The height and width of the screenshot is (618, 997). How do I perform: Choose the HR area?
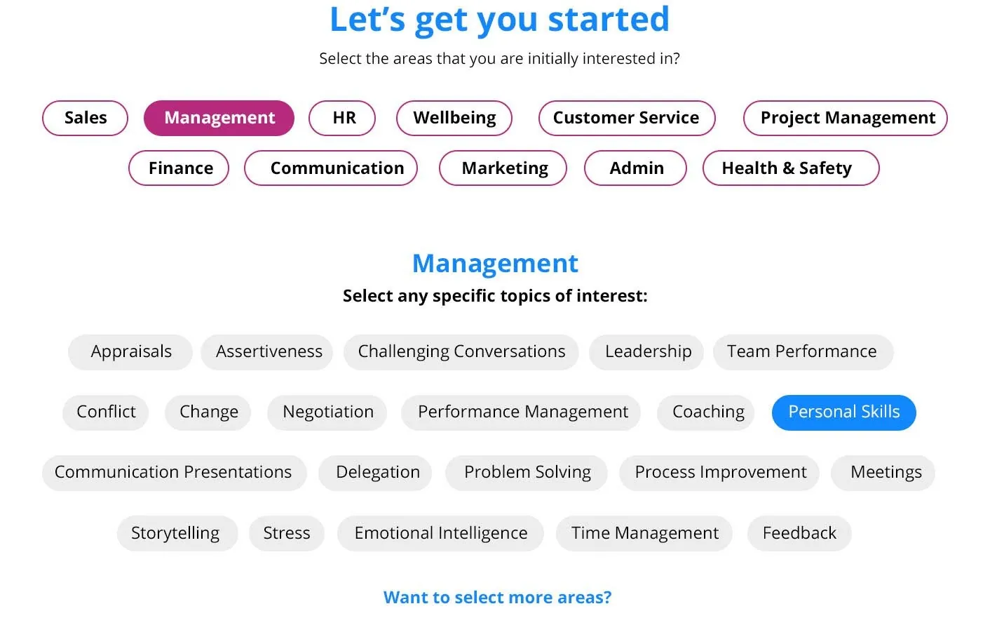coord(342,118)
